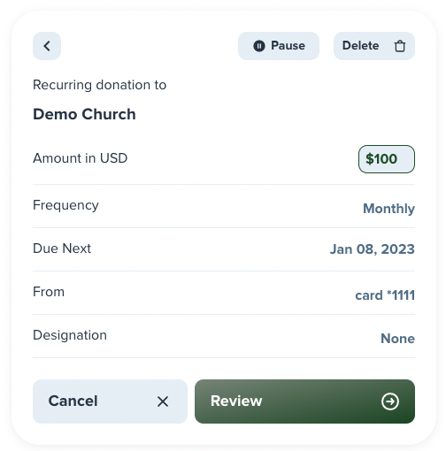Click the Demo Church heading
446x451 pixels.
coord(84,114)
